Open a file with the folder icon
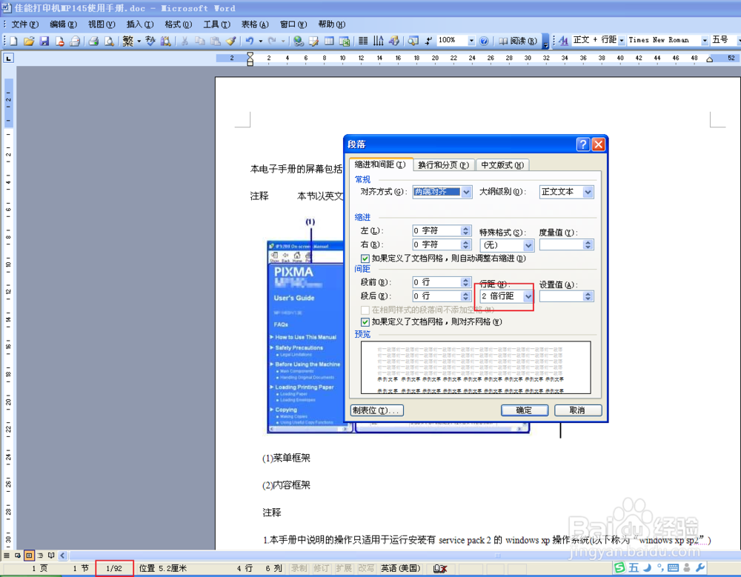 pyautogui.click(x=29, y=41)
